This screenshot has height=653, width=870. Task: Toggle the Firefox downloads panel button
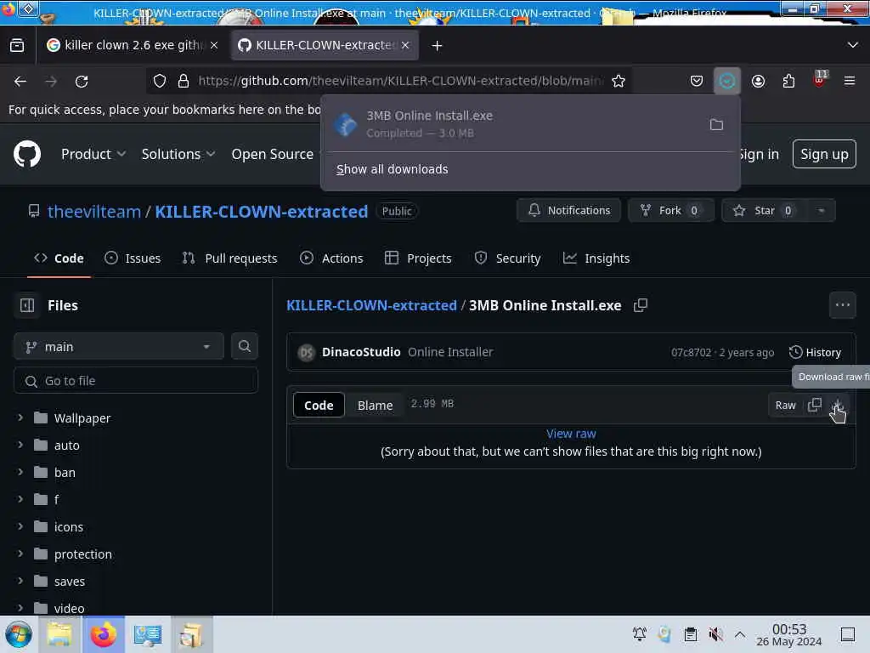[727, 81]
